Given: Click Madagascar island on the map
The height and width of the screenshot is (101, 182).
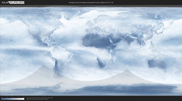Looking at the screenshot, I should 115,60.
